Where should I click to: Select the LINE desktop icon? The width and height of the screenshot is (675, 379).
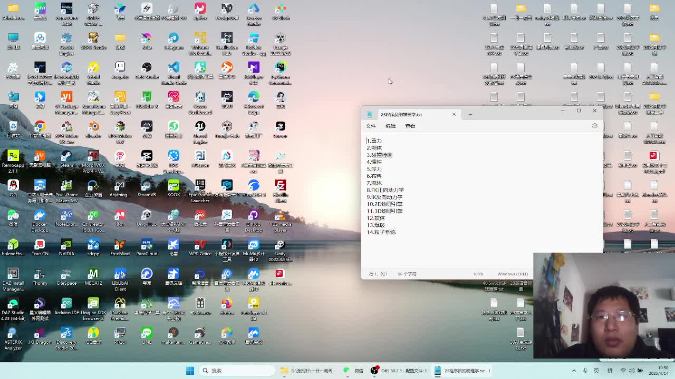click(147, 336)
